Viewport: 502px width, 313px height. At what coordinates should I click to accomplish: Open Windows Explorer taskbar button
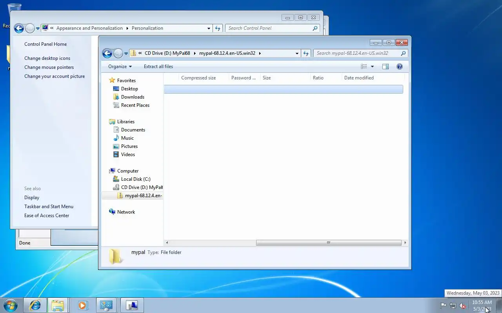click(x=58, y=305)
